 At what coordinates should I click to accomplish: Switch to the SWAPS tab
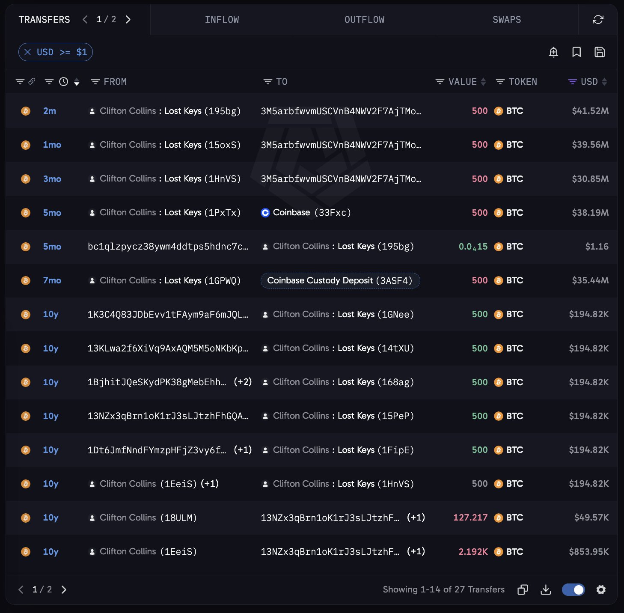507,20
